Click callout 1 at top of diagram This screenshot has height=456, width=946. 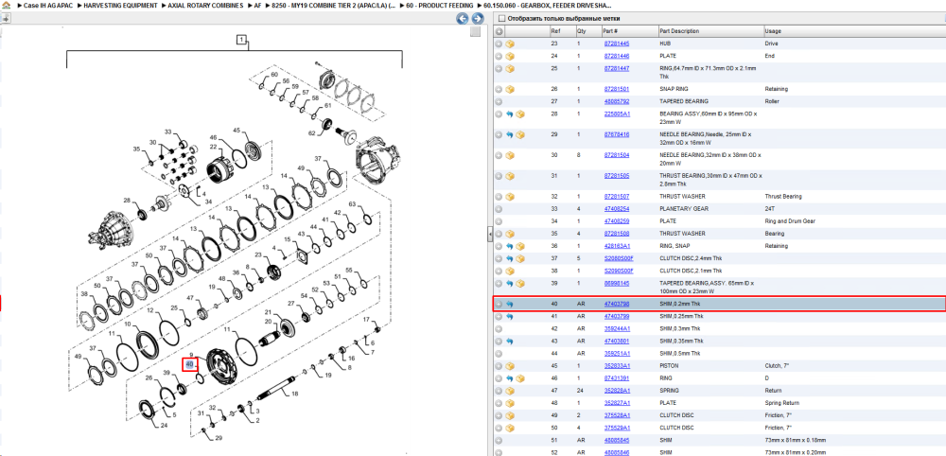(240, 41)
